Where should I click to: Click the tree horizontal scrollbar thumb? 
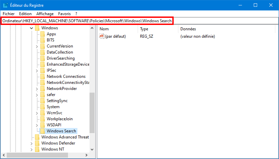(x=37, y=155)
